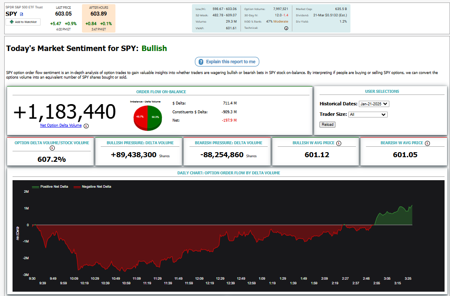Viewport: 450px width, 296px height.
Task: Select the red 49.7% pie slice
Action: (x=141, y=117)
